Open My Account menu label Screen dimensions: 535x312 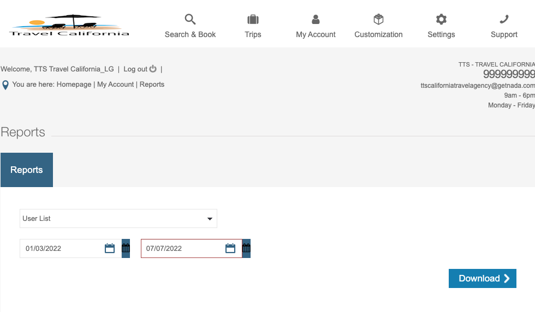(x=316, y=34)
